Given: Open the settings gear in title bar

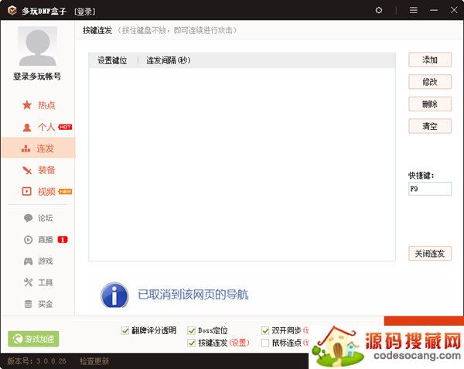Looking at the screenshot, I should pyautogui.click(x=378, y=10).
